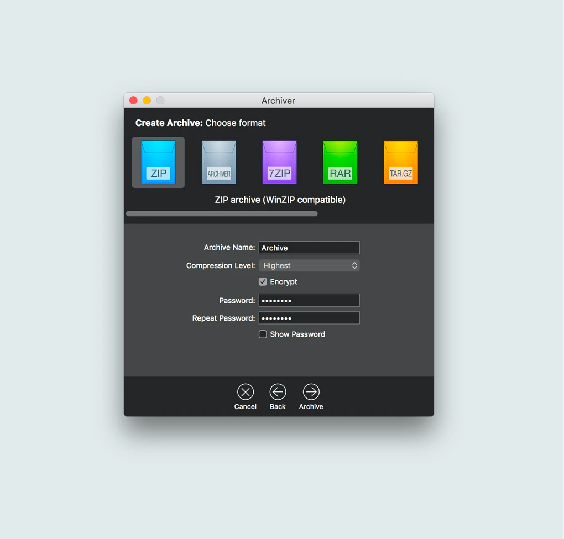Click the format list horizontal scrollbar
Image resolution: width=564 pixels, height=539 pixels.
pos(222,213)
